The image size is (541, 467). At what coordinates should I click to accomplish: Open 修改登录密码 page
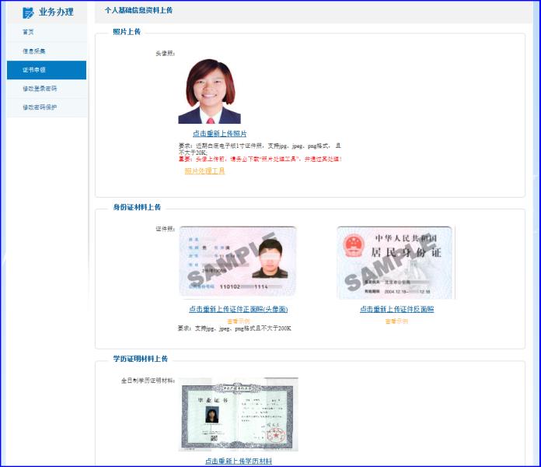(x=40, y=89)
